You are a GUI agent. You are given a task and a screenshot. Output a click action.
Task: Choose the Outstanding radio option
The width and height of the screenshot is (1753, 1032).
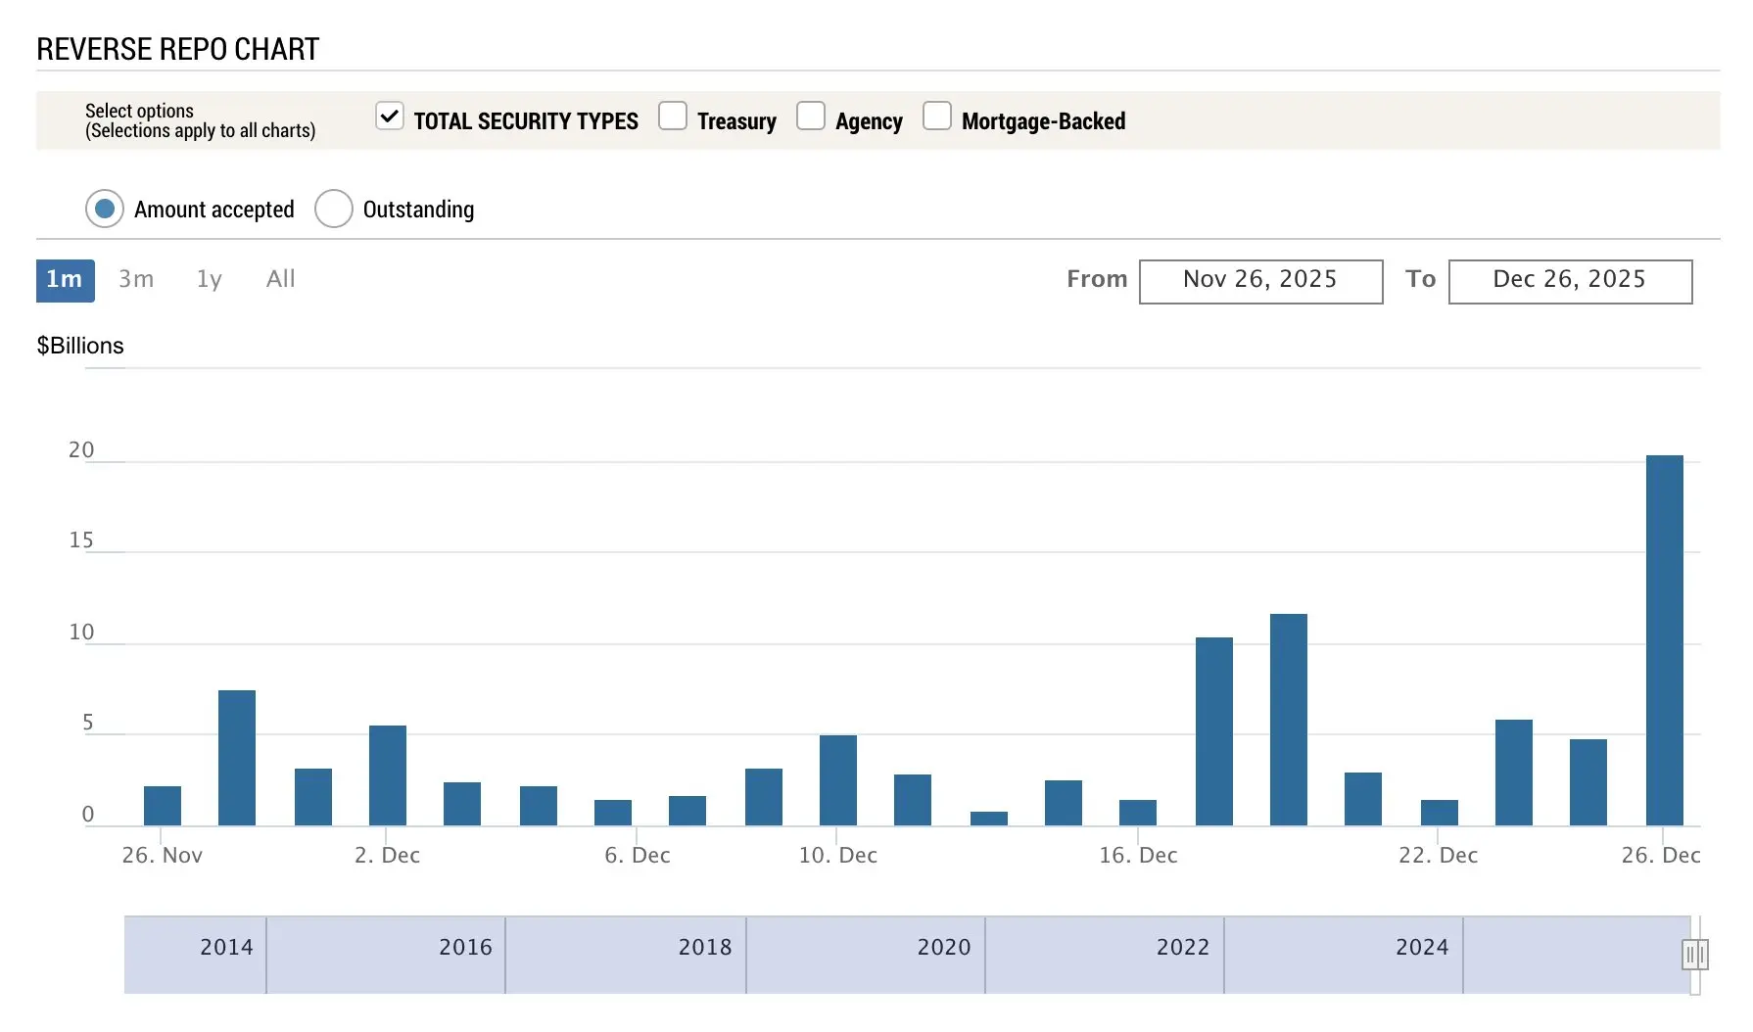(334, 209)
